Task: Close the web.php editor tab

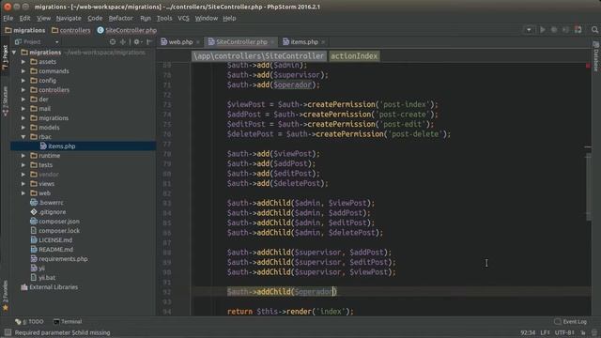Action: pyautogui.click(x=198, y=42)
